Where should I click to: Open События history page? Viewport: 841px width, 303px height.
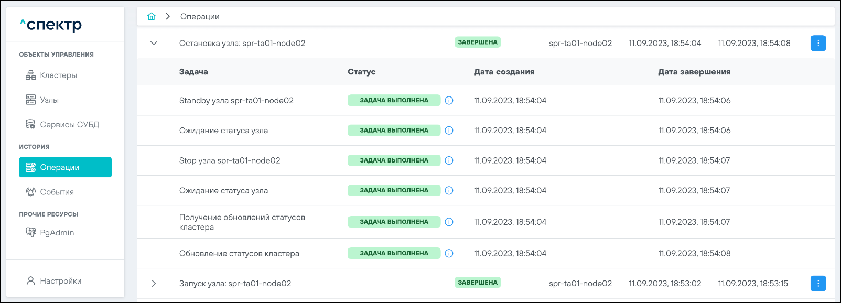[x=57, y=192]
